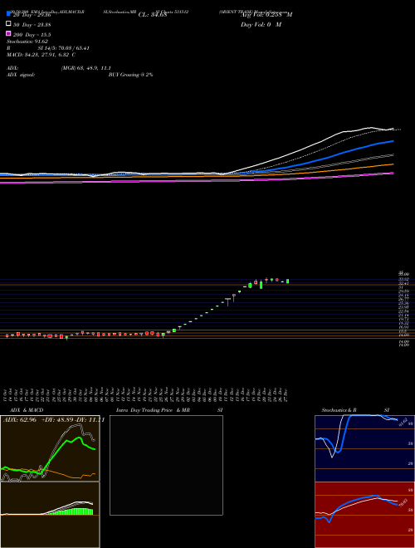
Task: Click the white 50 Day legend swatch
Action: click(x=8, y=24)
